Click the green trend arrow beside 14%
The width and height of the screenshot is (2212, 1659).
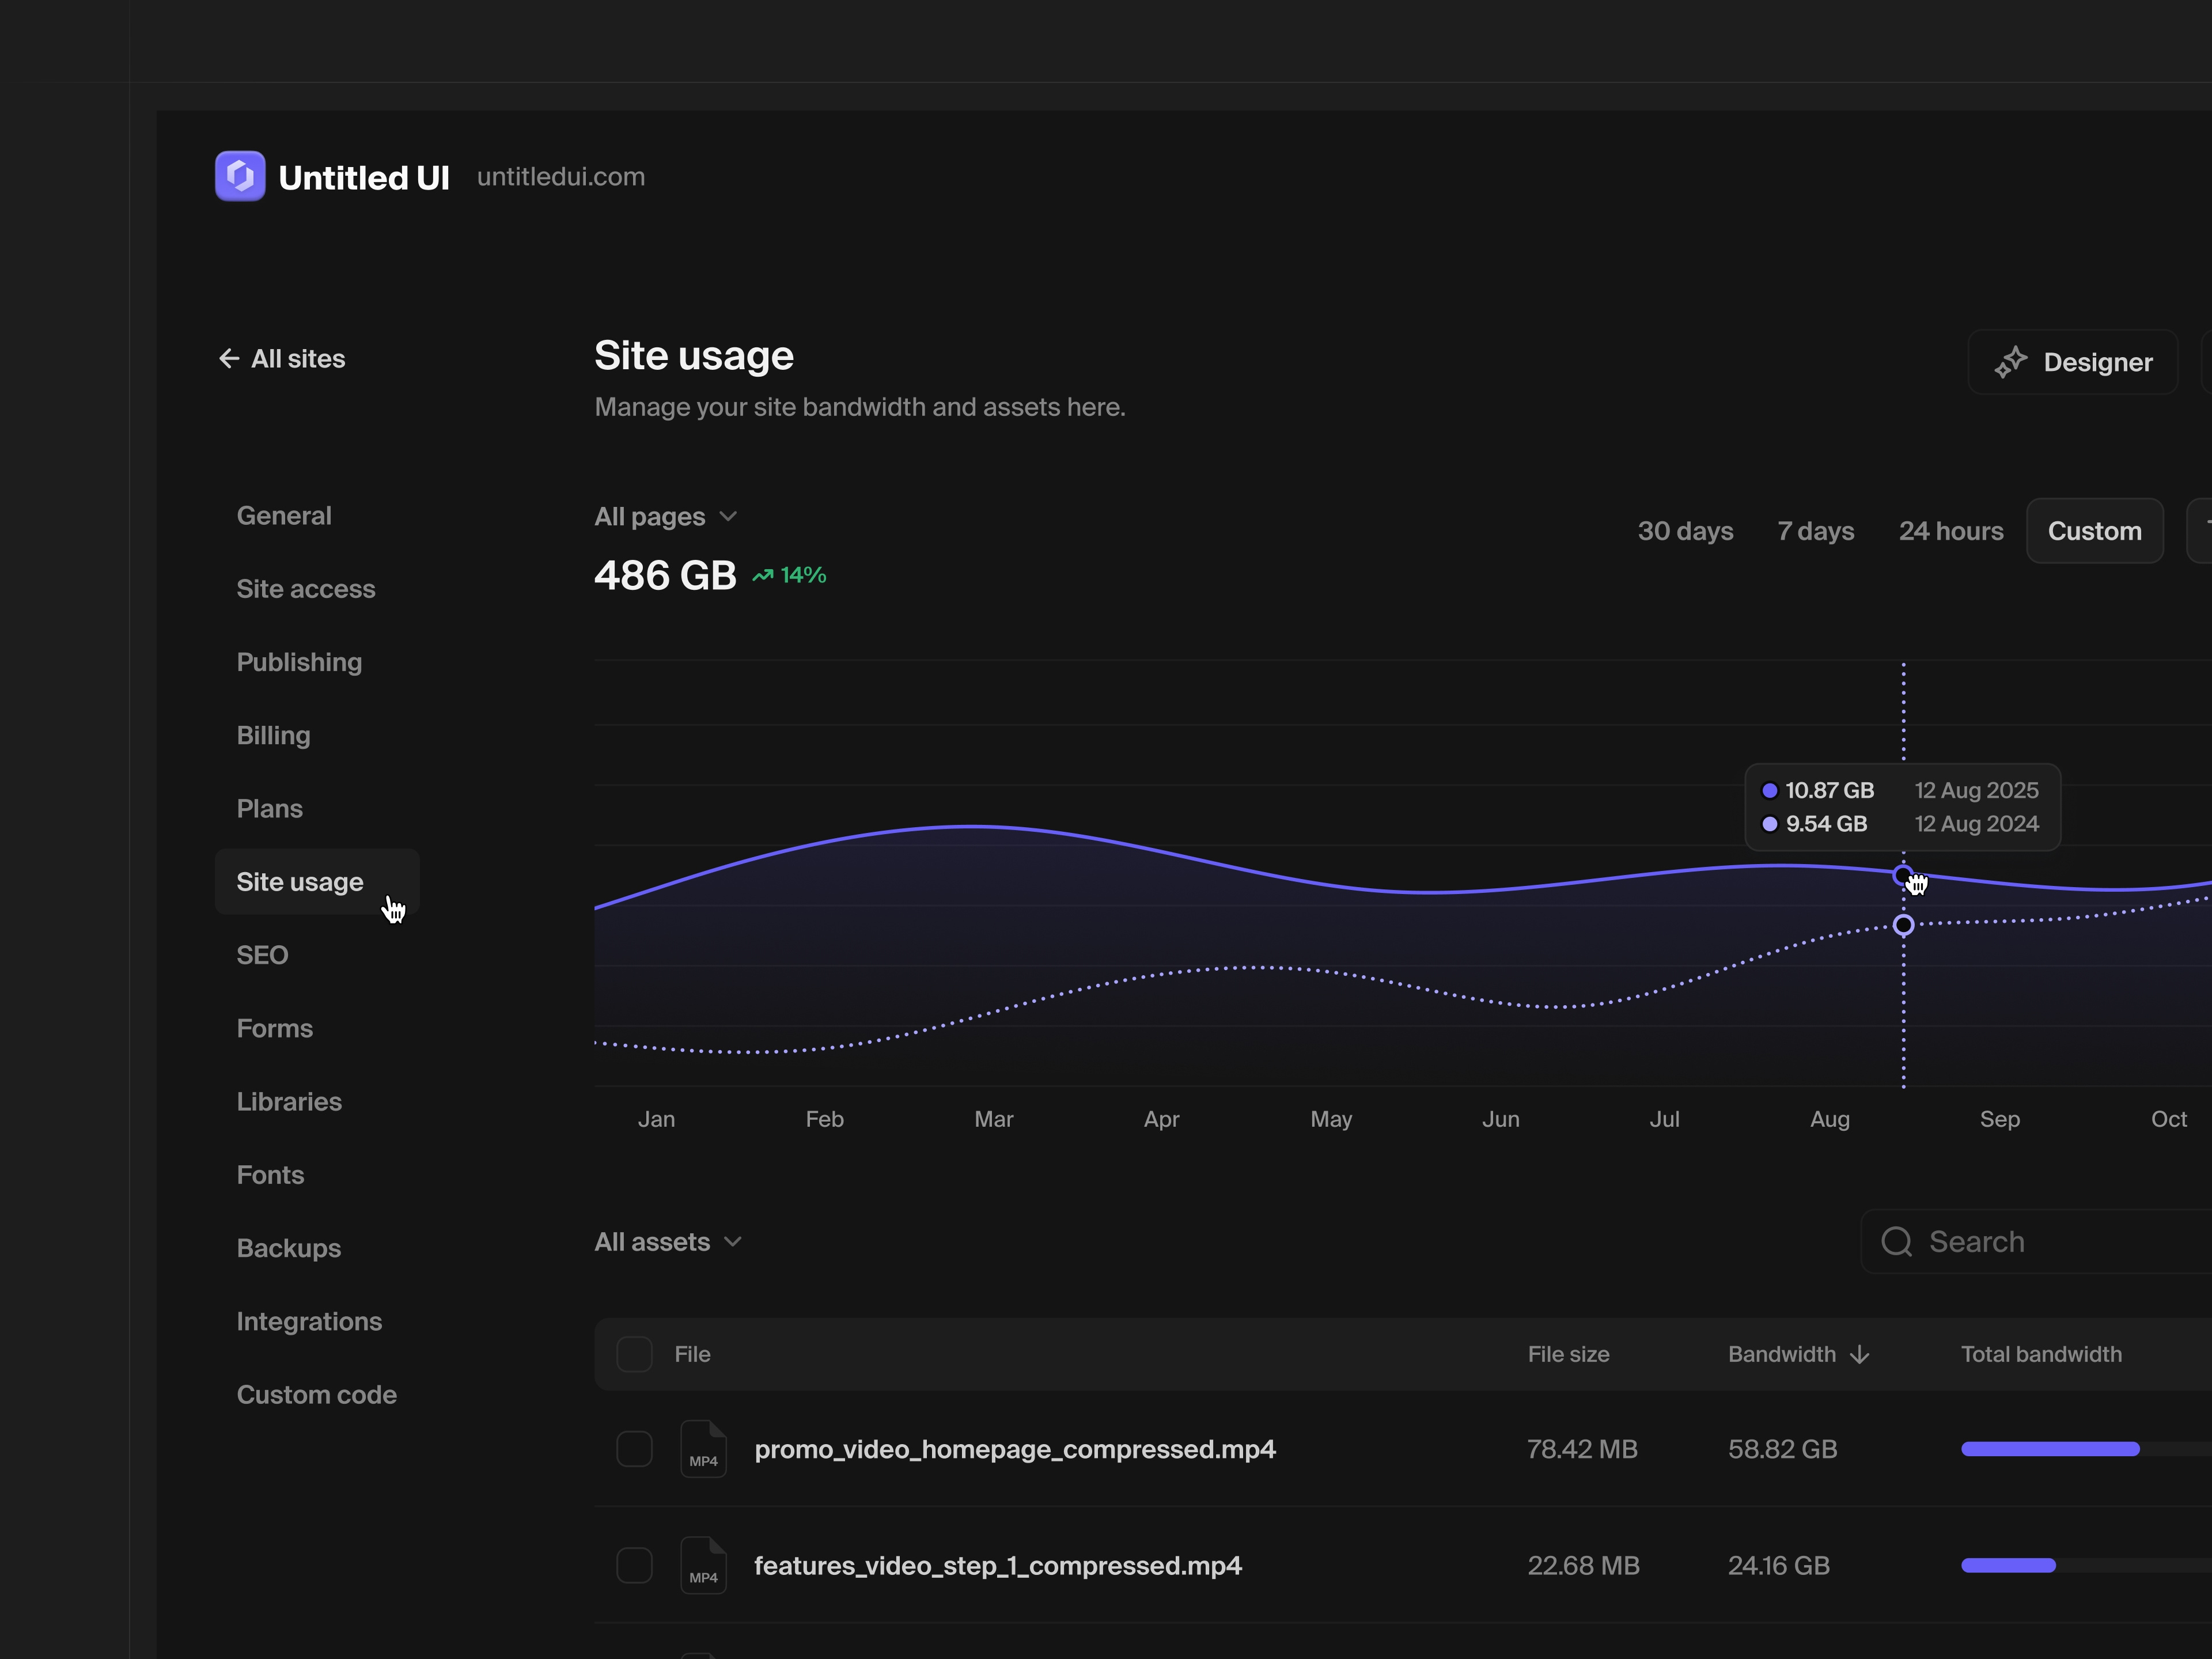click(x=763, y=574)
